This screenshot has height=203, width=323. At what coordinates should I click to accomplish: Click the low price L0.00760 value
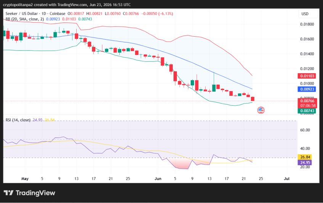pos(112,14)
